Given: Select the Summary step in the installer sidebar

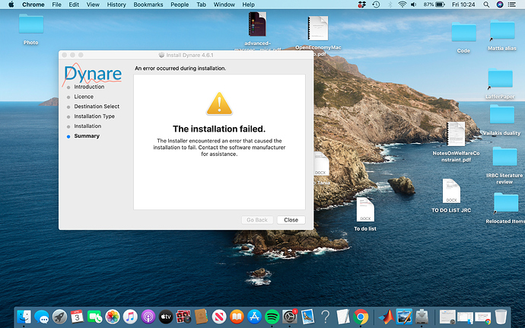Looking at the screenshot, I should click(x=87, y=136).
